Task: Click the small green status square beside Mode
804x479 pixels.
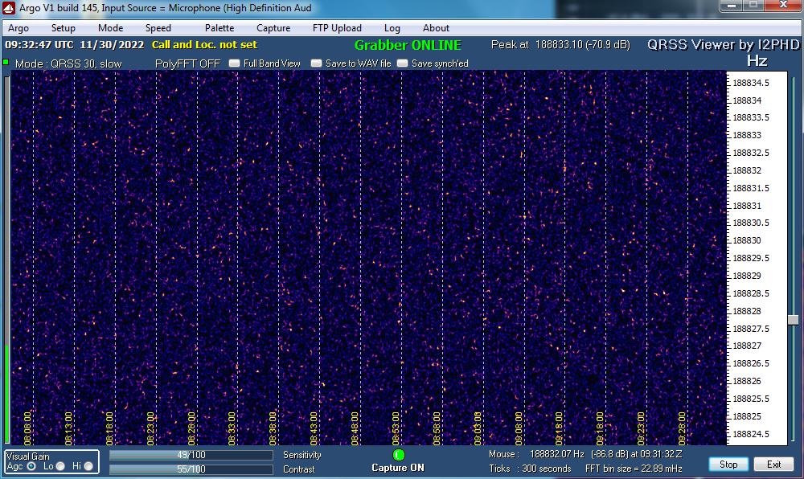Action: point(6,63)
